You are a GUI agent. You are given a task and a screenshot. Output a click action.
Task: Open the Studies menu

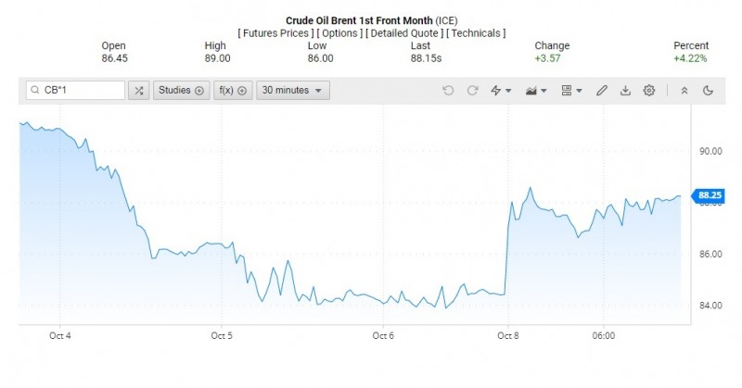coord(180,90)
